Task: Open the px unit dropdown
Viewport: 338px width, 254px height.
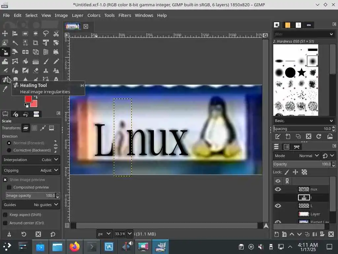Action: tap(104, 234)
